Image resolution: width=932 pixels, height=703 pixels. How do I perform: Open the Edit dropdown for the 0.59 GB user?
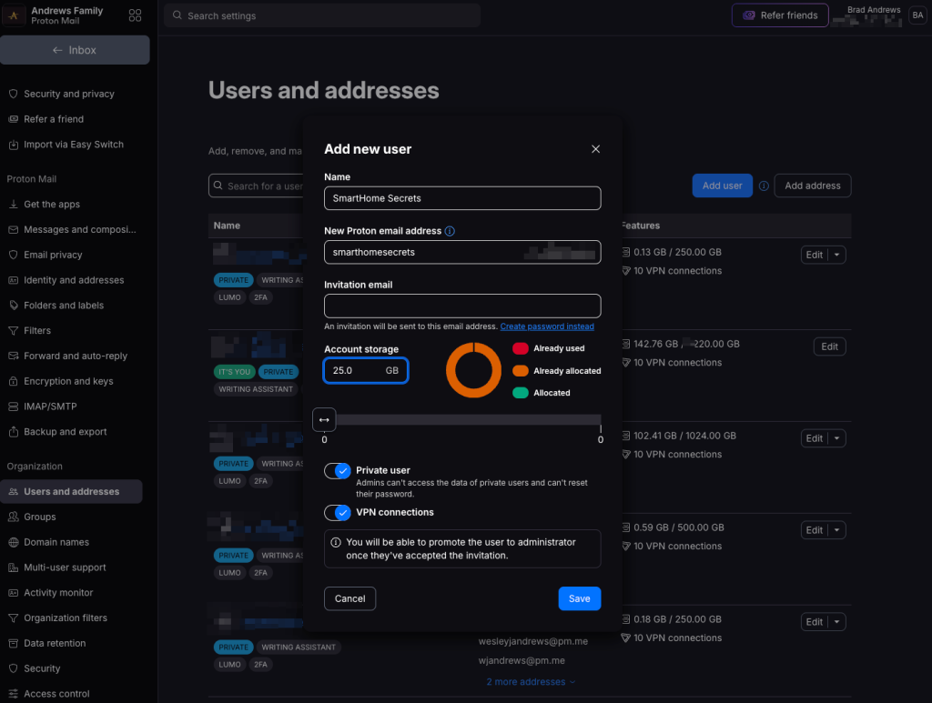click(x=838, y=529)
